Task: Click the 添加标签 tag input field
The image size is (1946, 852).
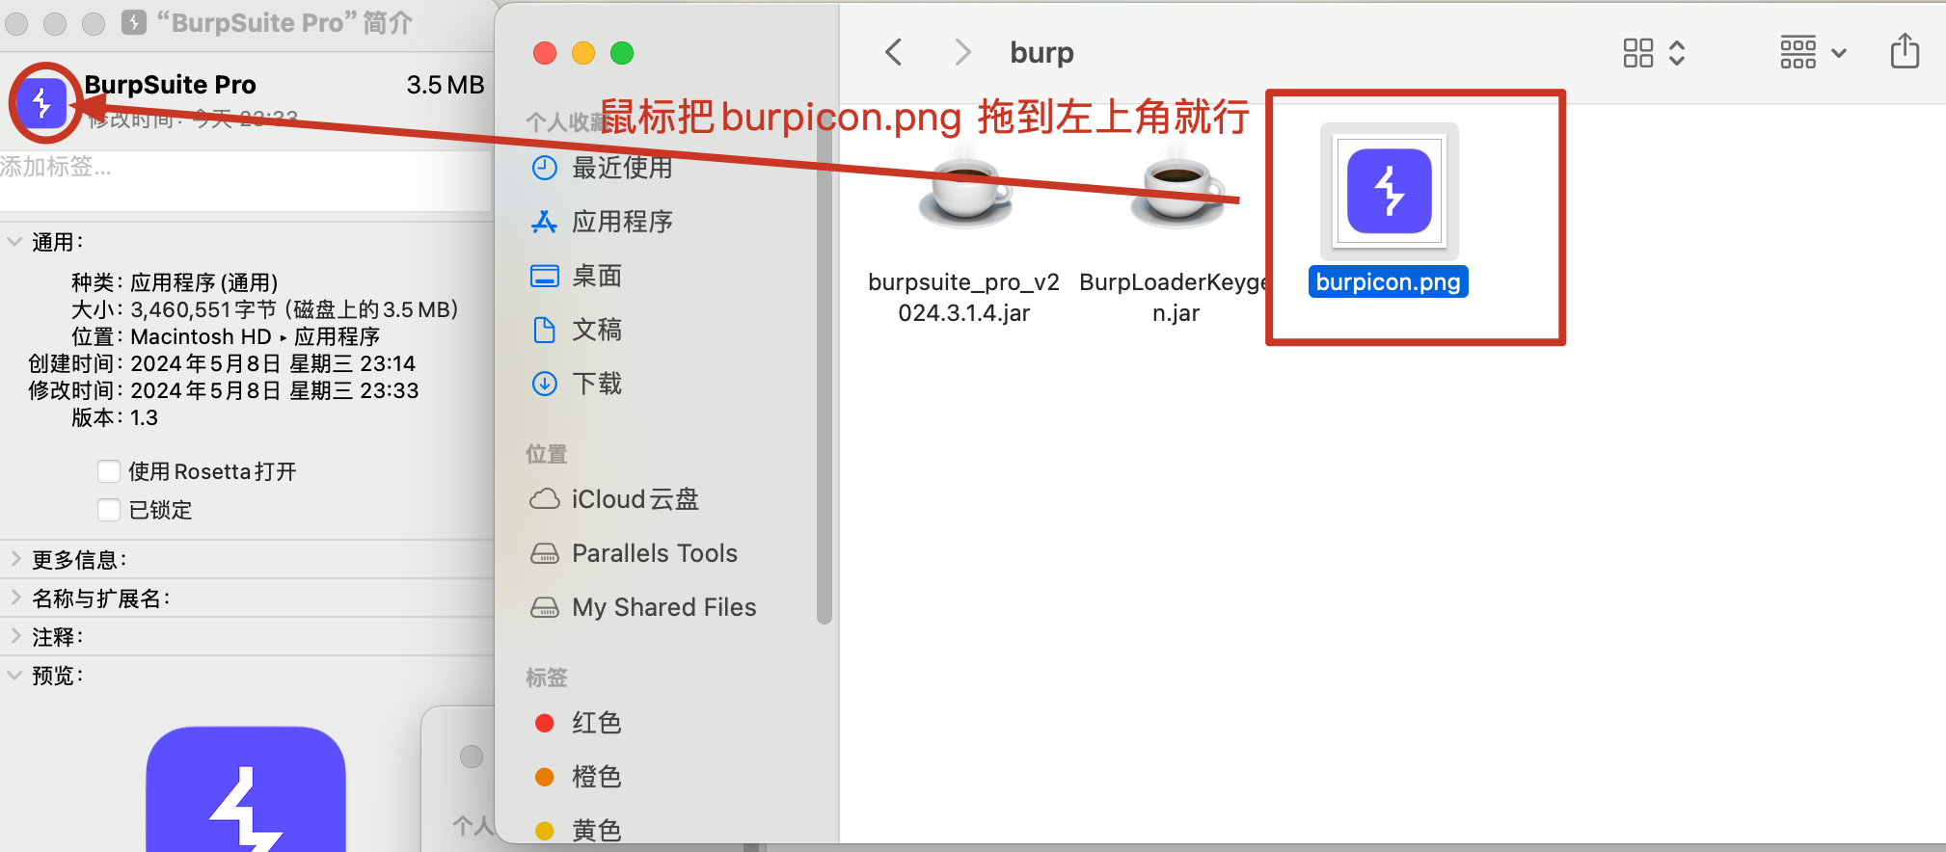Action: 246,181
